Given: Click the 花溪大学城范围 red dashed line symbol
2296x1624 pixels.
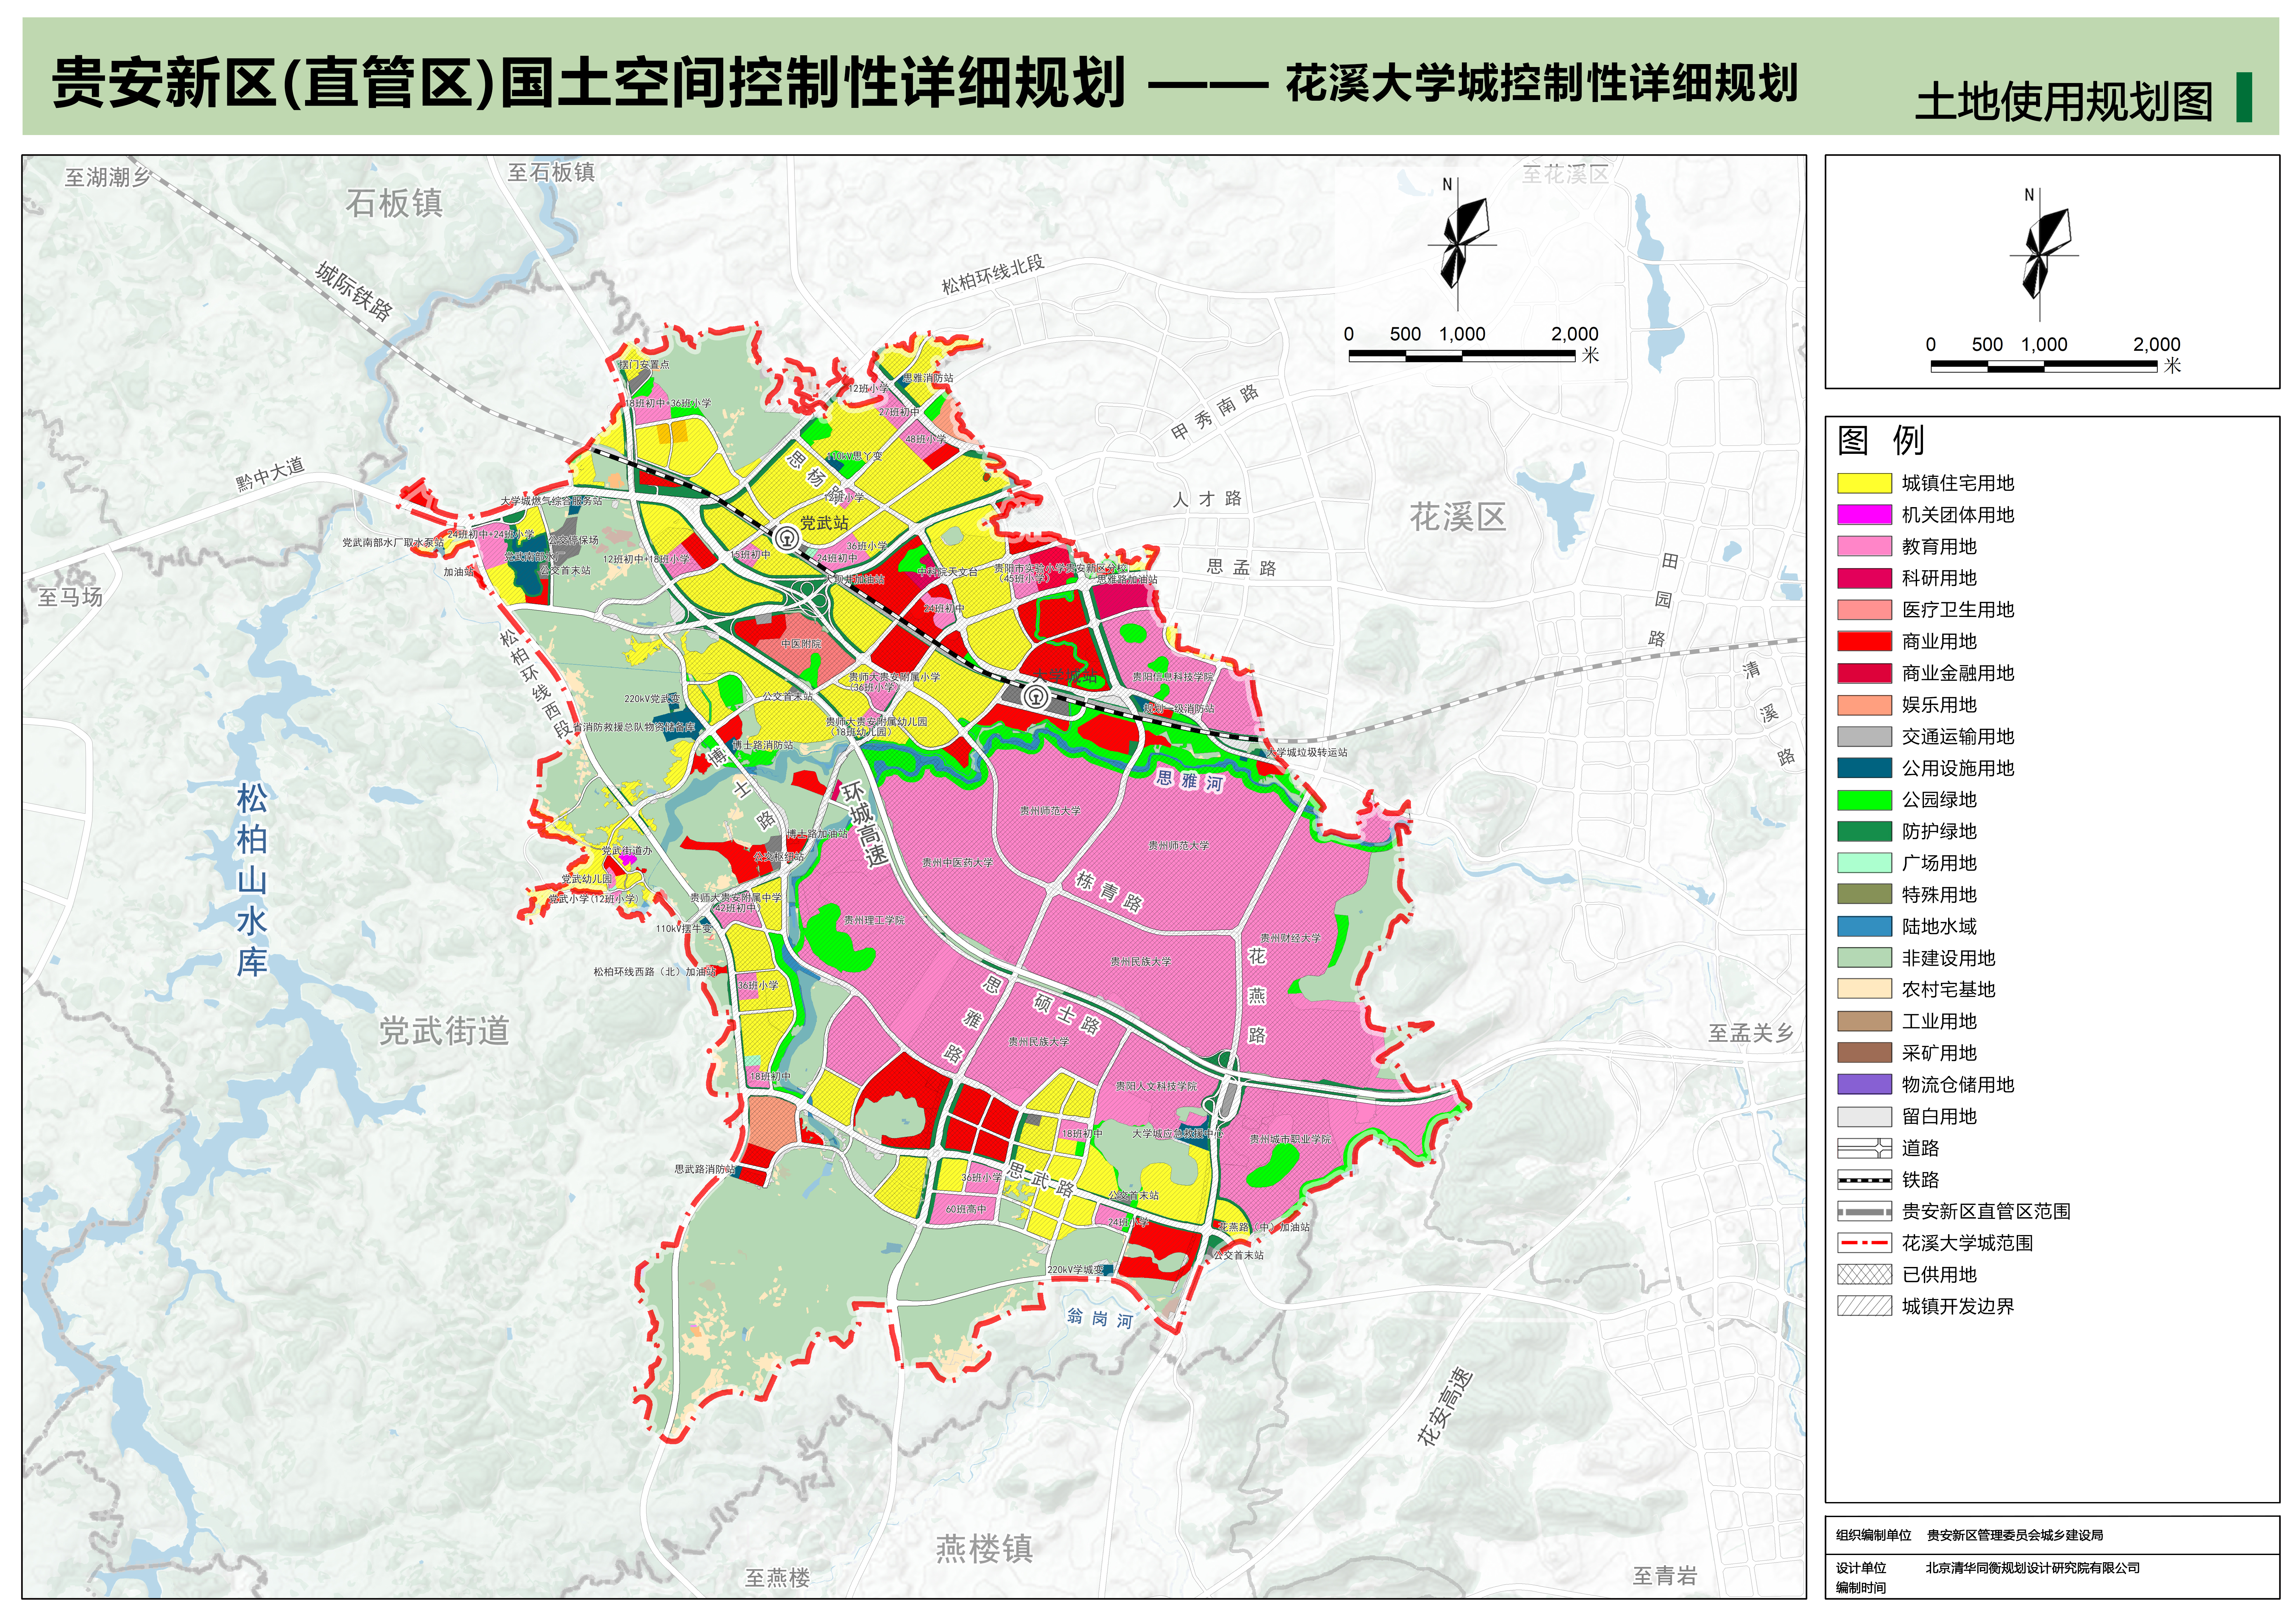Looking at the screenshot, I should 1864,1243.
